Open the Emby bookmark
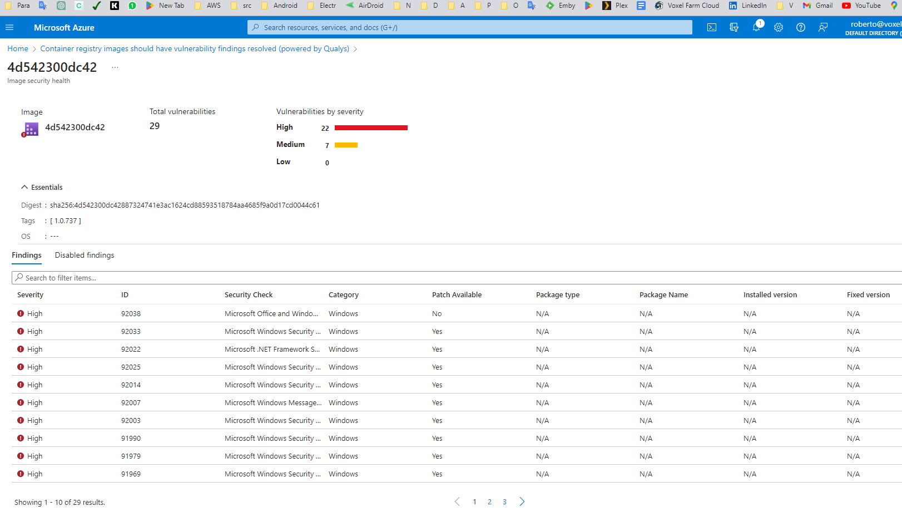The width and height of the screenshot is (902, 526). click(x=561, y=6)
